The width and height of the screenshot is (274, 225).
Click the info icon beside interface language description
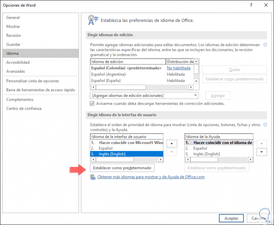265,125
